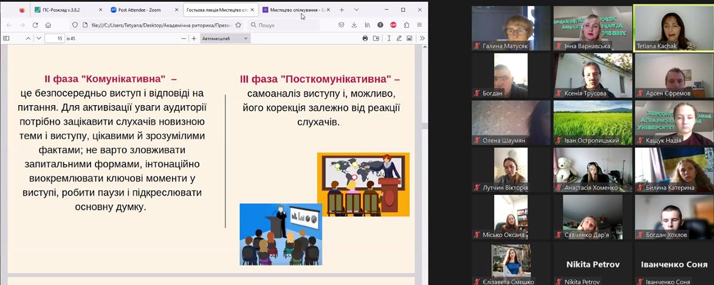714x285 pixels.
Task: Zoom in on the PDF
Action: point(194,38)
